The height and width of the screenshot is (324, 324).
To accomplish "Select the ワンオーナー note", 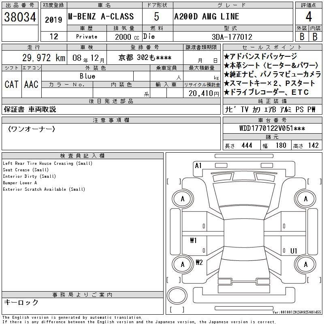I will (x=31, y=129).
